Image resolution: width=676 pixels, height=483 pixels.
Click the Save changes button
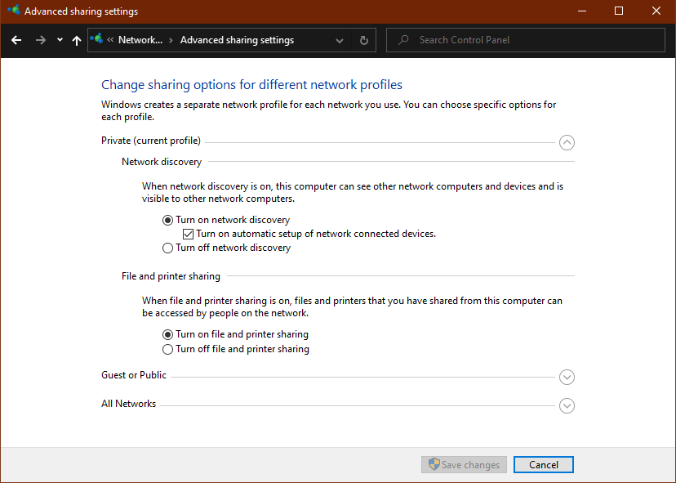tap(464, 464)
